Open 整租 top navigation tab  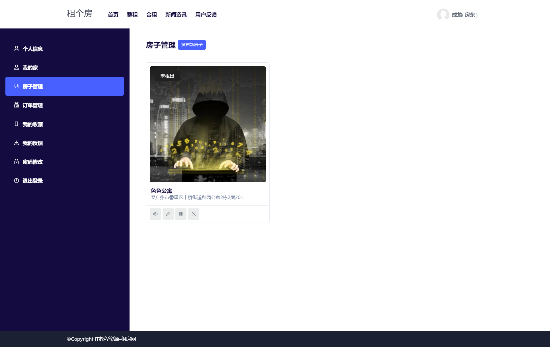click(132, 15)
